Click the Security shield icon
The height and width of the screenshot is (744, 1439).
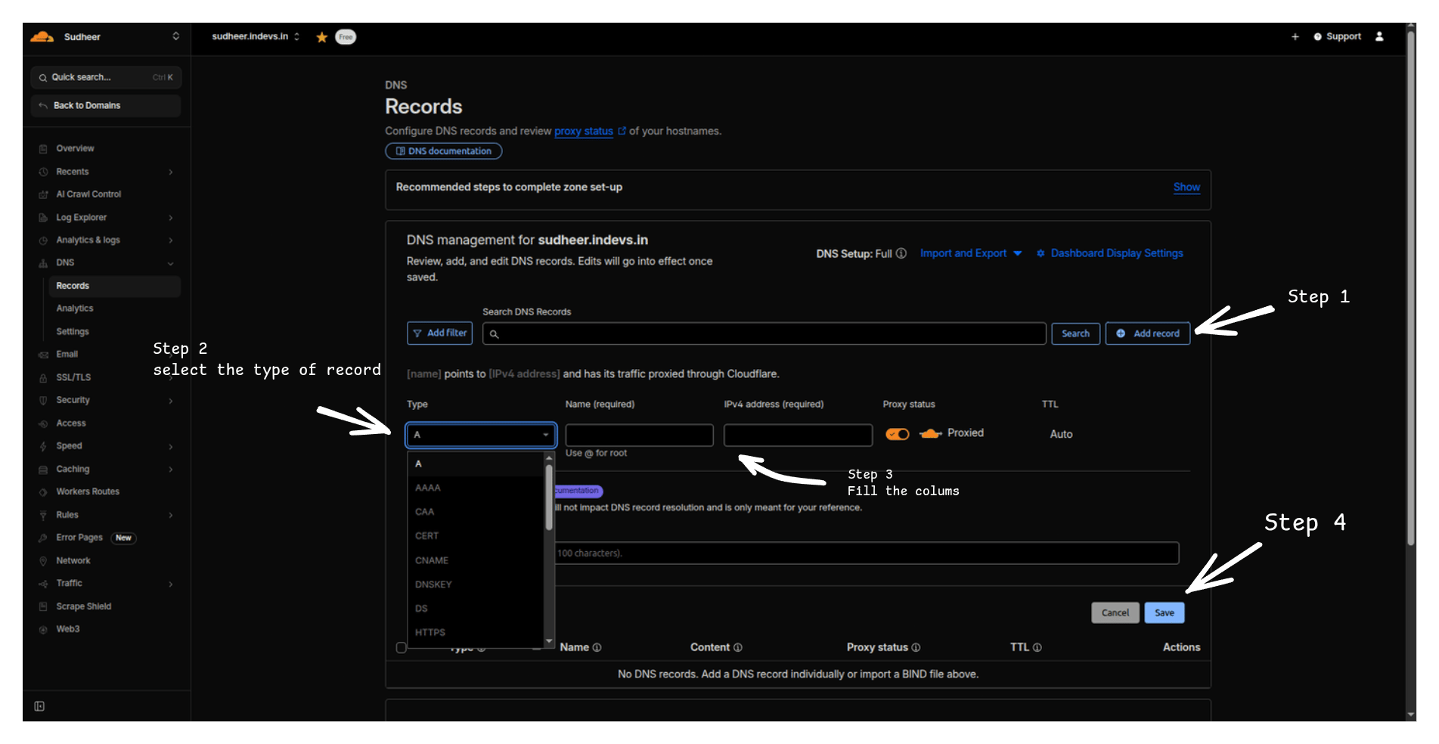pyautogui.click(x=43, y=400)
